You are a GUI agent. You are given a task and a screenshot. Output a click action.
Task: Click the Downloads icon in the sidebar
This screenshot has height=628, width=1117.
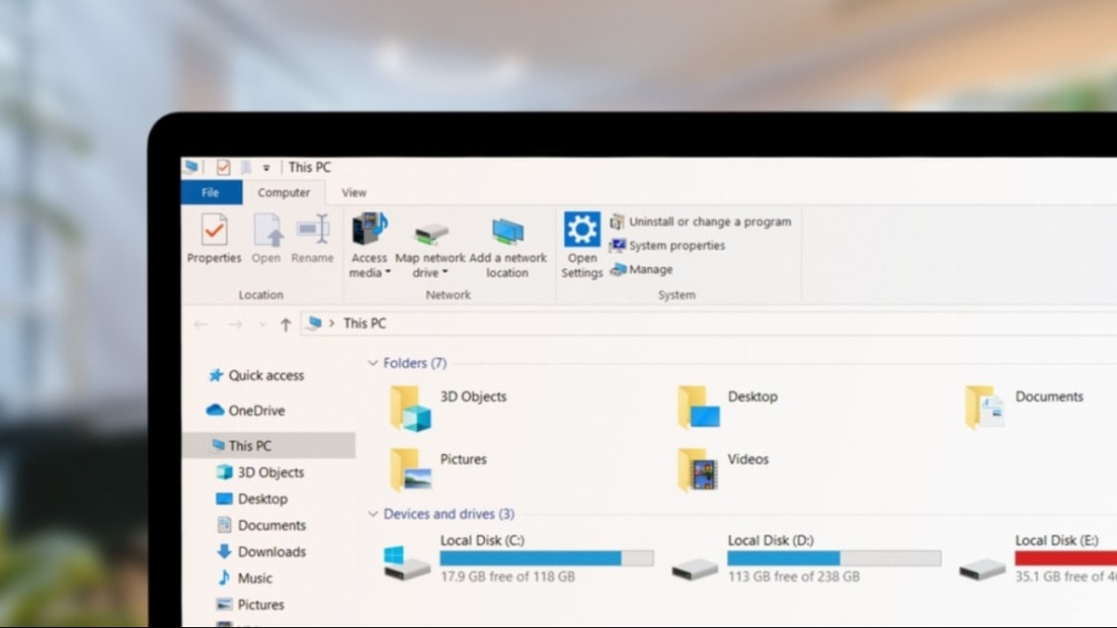[x=223, y=552]
